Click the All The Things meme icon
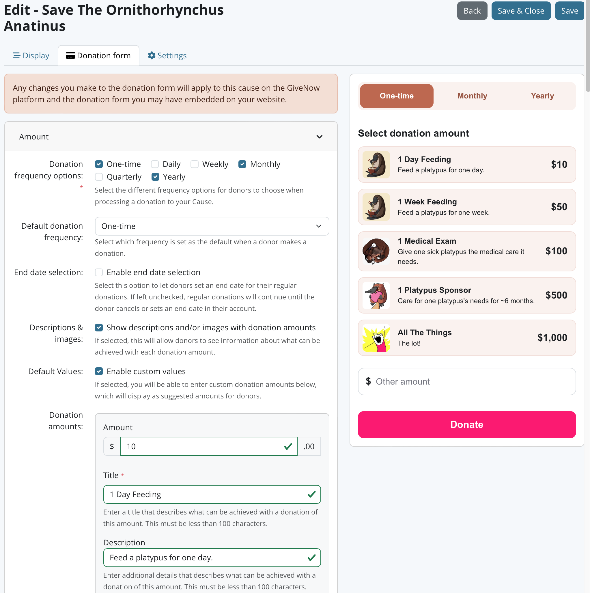 [376, 337]
